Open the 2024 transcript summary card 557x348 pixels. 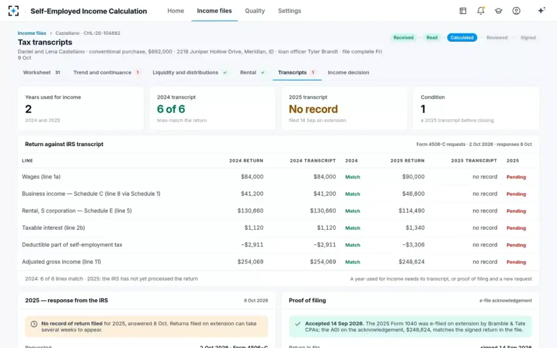coord(213,109)
